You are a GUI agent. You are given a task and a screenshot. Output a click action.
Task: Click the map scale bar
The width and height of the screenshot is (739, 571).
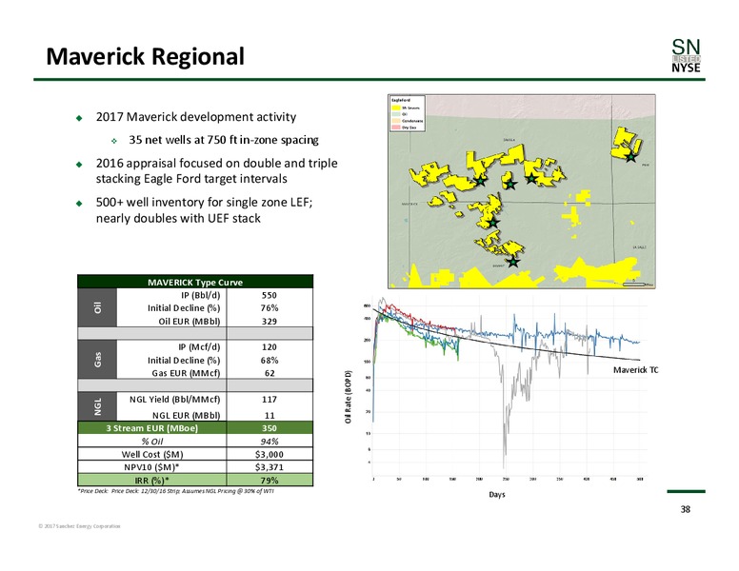[x=634, y=285]
